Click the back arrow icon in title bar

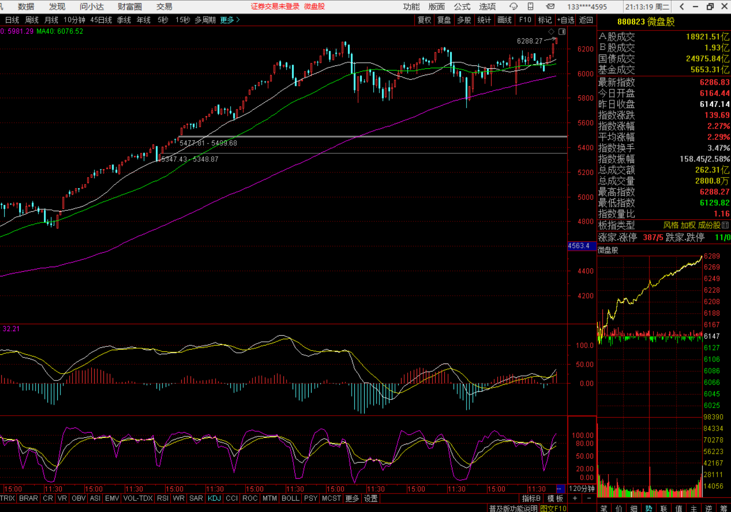(682, 6)
